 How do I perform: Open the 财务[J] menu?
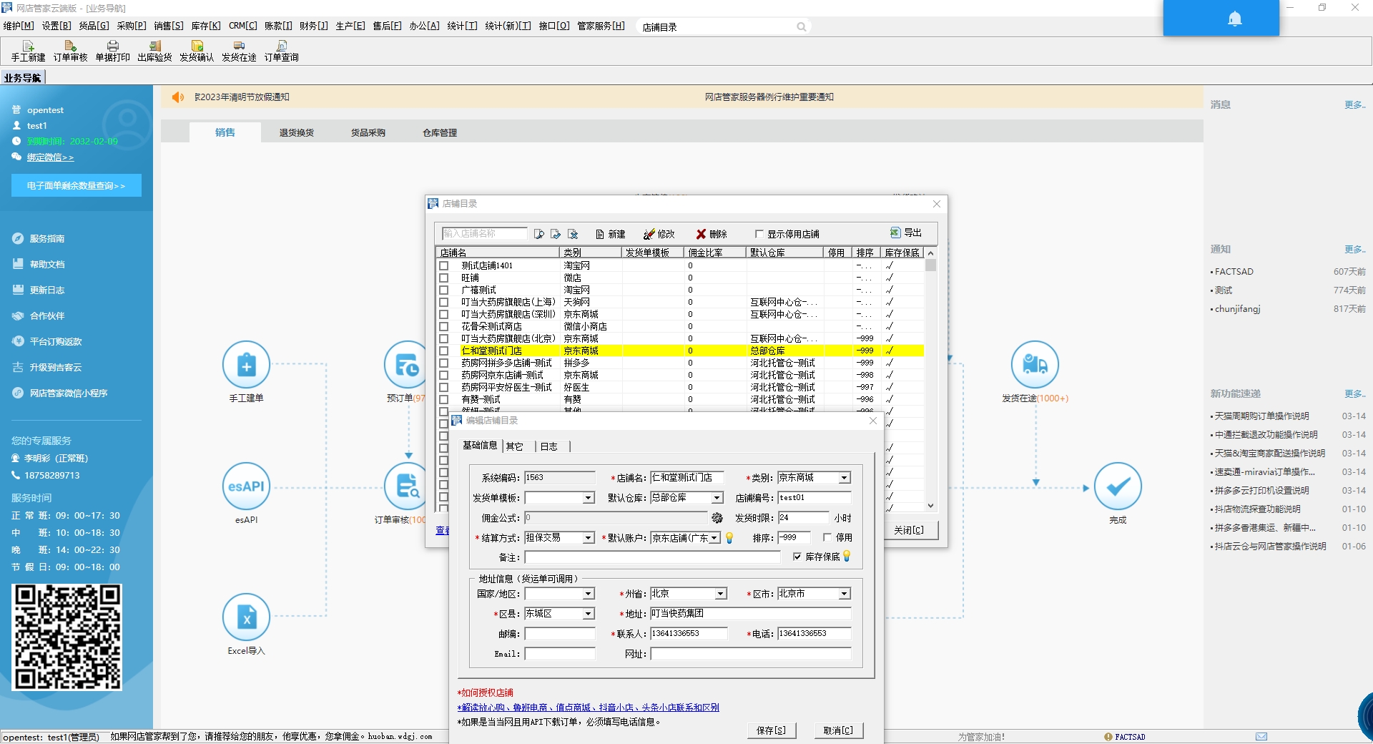[x=313, y=26]
